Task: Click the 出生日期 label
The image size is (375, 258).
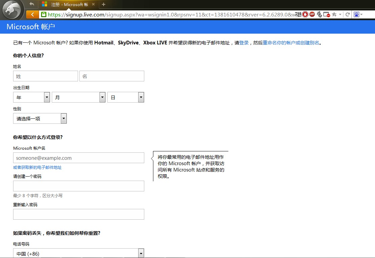Action: click(x=21, y=88)
